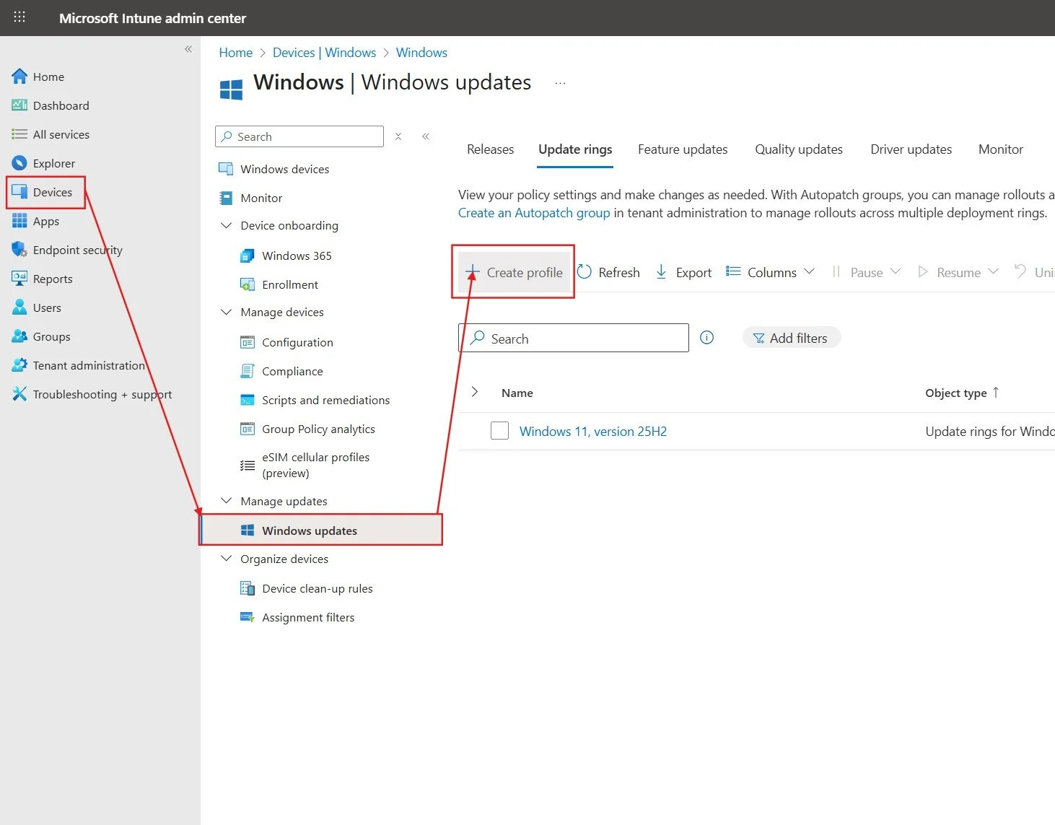The width and height of the screenshot is (1055, 825).
Task: Click the Groups people icon
Action: point(19,336)
